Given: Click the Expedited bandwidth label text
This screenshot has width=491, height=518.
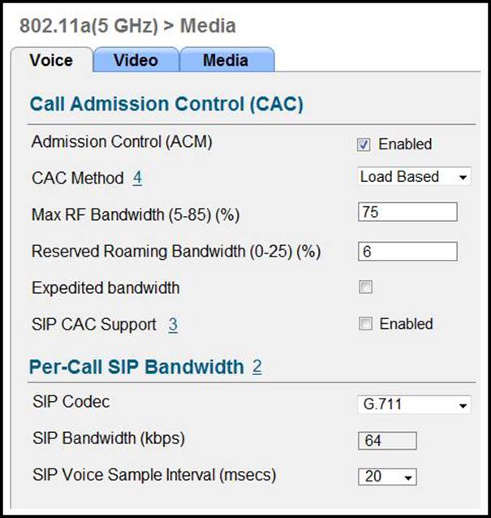Looking at the screenshot, I should pyautogui.click(x=106, y=287).
